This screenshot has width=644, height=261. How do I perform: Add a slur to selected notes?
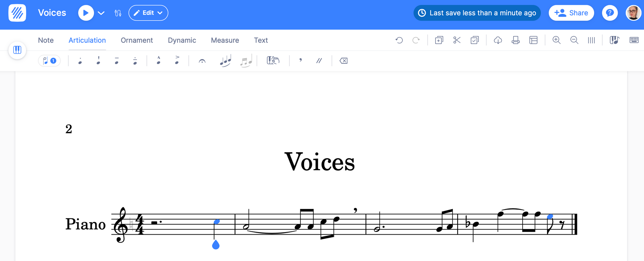pyautogui.click(x=225, y=61)
